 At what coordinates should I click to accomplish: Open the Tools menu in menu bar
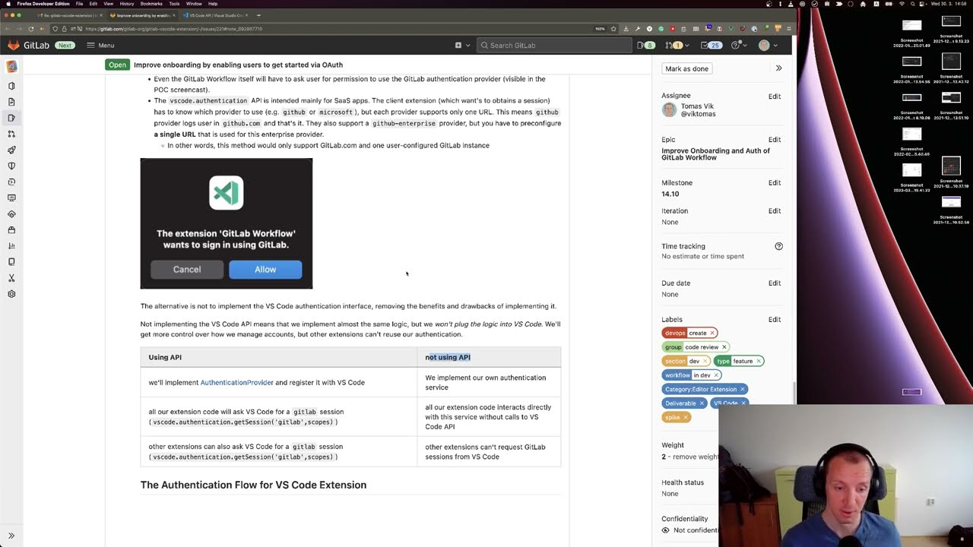click(174, 4)
